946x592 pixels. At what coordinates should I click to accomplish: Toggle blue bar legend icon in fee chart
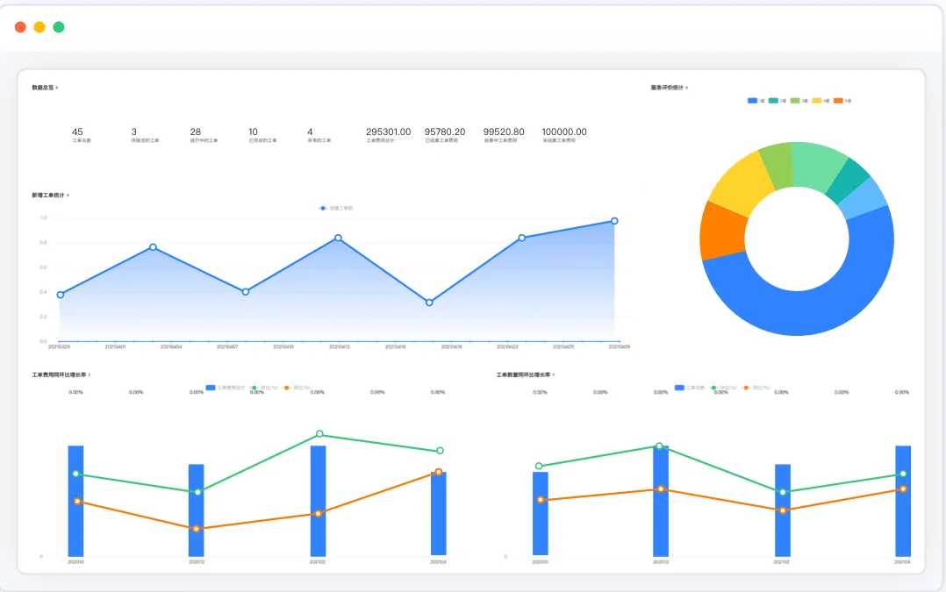coord(211,388)
